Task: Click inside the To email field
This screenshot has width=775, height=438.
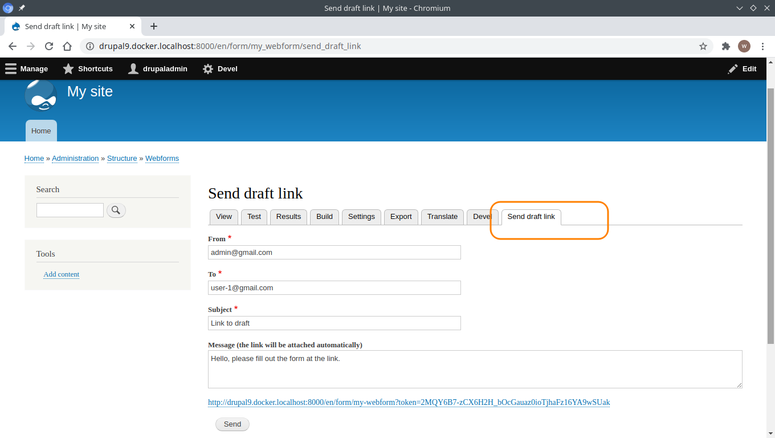Action: 334,287
